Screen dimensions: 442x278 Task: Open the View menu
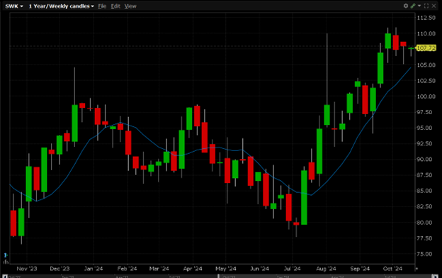click(x=130, y=6)
